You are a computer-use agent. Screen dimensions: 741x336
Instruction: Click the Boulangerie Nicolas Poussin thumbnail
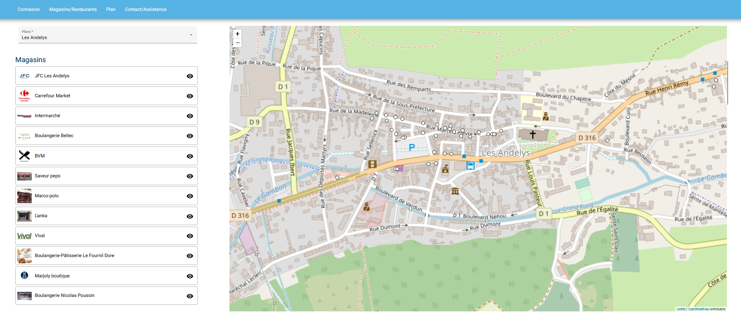click(24, 296)
